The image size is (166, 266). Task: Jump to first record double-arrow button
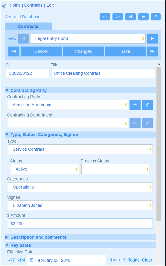[14, 51]
